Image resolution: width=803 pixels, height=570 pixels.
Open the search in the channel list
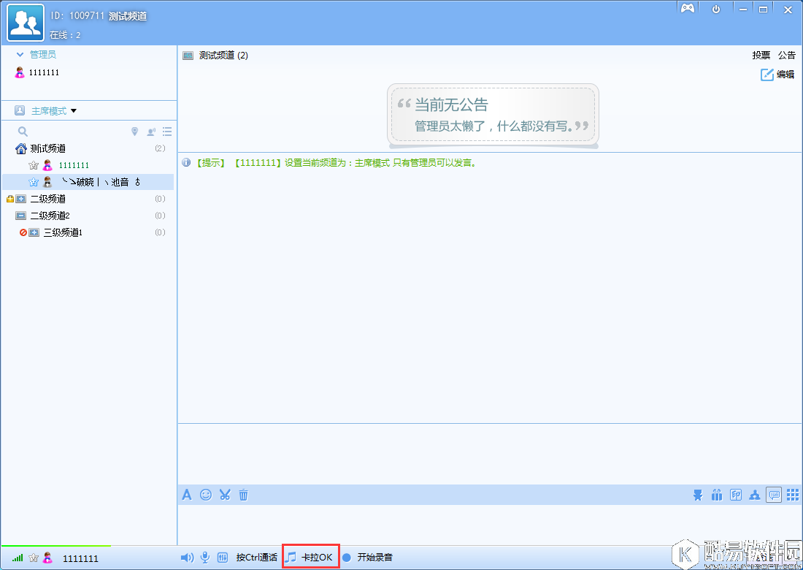click(22, 131)
